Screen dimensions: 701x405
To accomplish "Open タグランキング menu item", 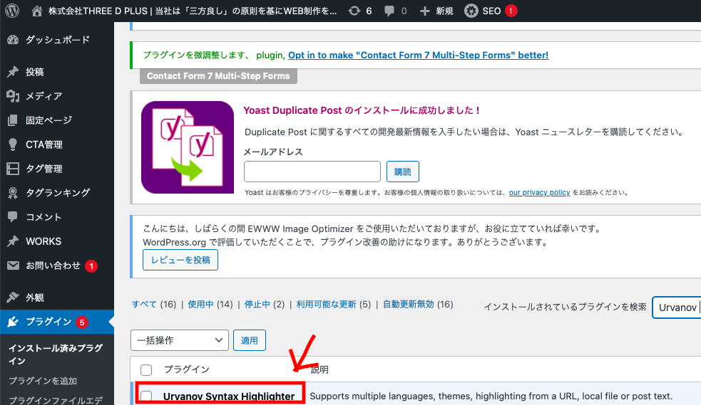I will 57,193.
